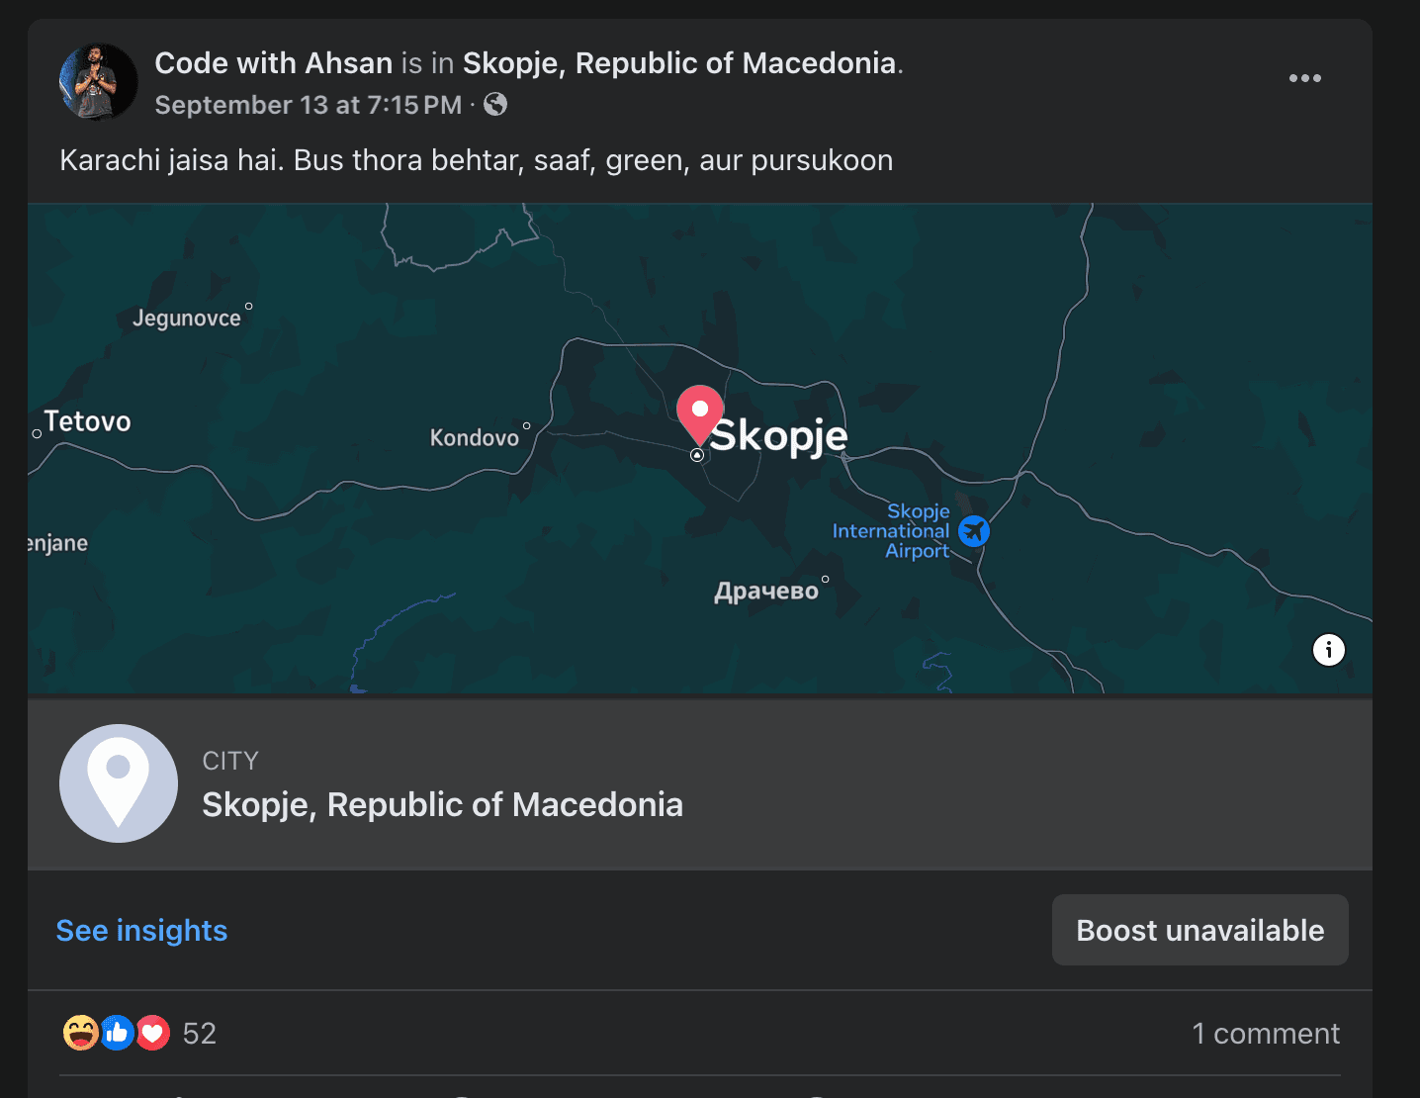This screenshot has height=1098, width=1420.
Task: Click the Skopje International Airport plane icon
Action: click(x=974, y=531)
